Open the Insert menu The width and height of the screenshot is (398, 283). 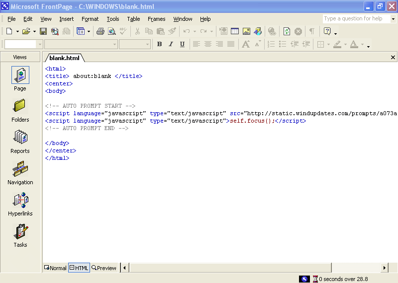pos(66,19)
